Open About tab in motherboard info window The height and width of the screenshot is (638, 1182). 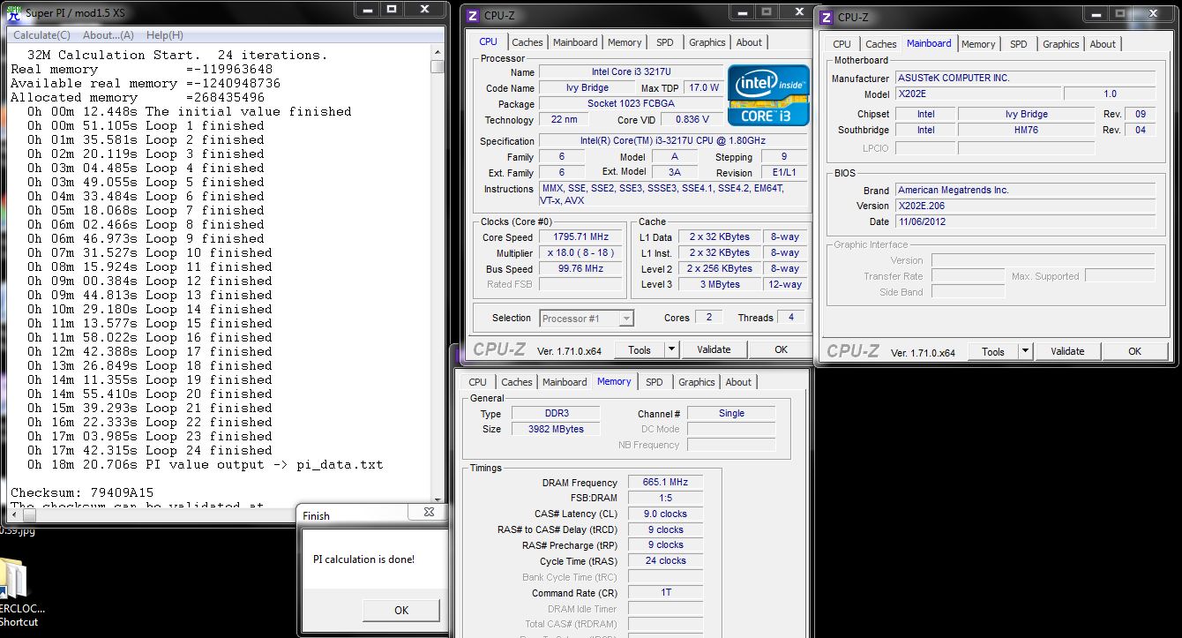[x=1103, y=44]
